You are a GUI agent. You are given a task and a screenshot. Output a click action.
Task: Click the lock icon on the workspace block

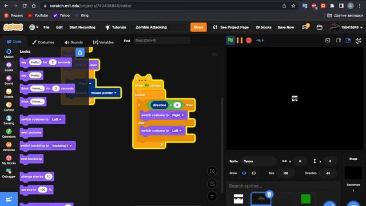(80, 52)
